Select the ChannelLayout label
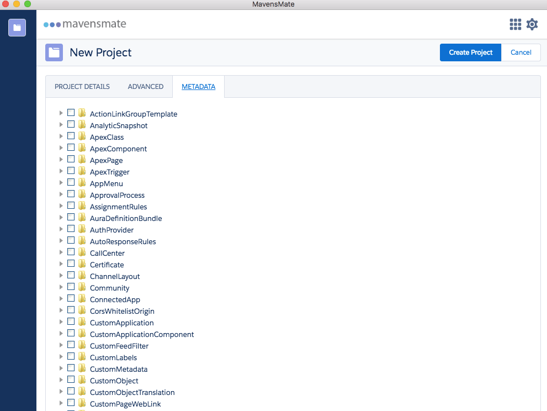 pos(115,277)
